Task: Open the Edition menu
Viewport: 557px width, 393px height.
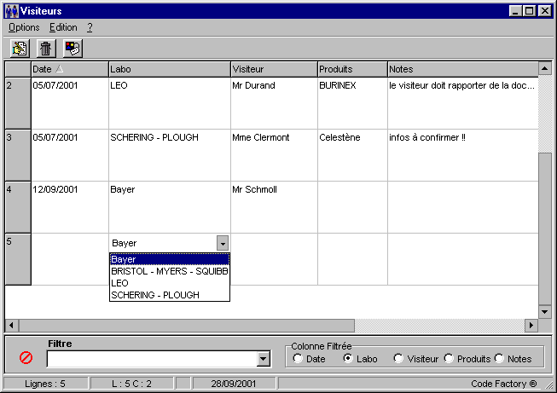Action: [x=63, y=27]
